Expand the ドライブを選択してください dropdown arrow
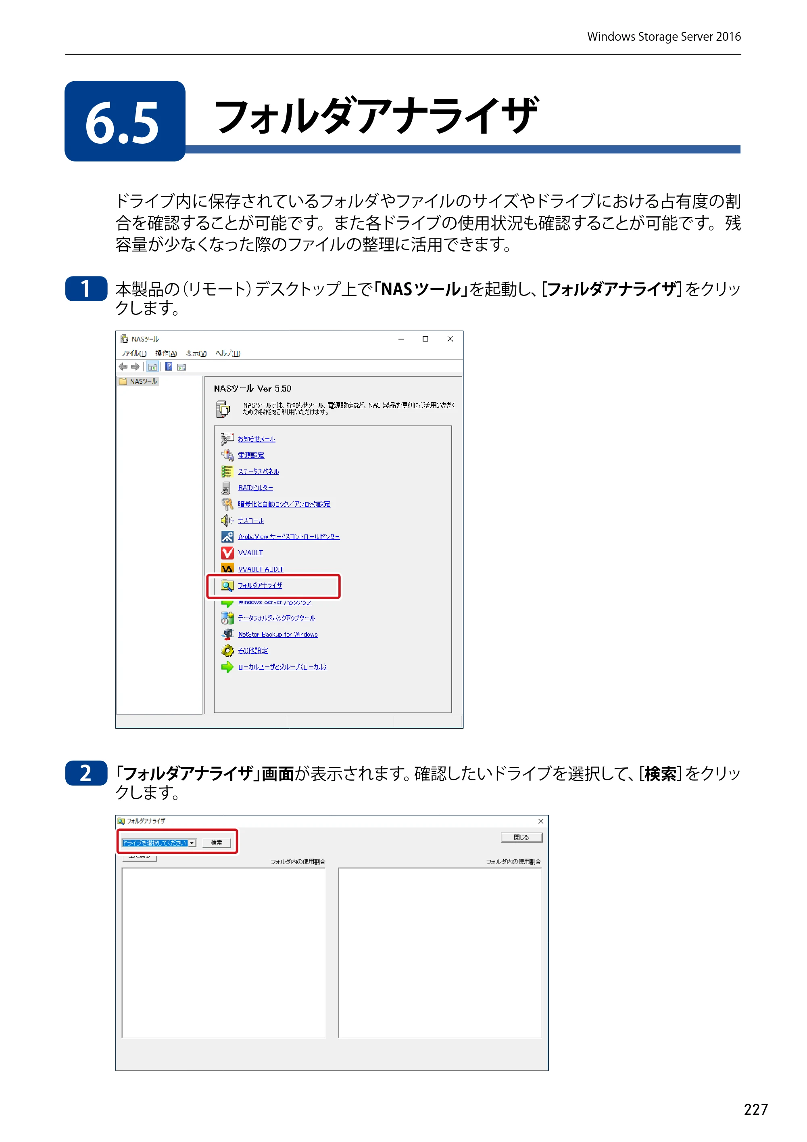This screenshot has width=807, height=1142. tap(192, 842)
